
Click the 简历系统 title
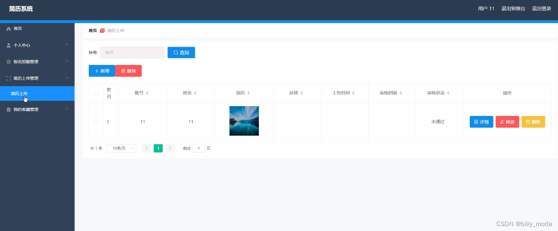click(x=21, y=9)
